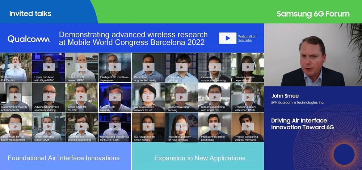
Task: Play the Cooperative radar sensing video
Action: (x=182, y=97)
